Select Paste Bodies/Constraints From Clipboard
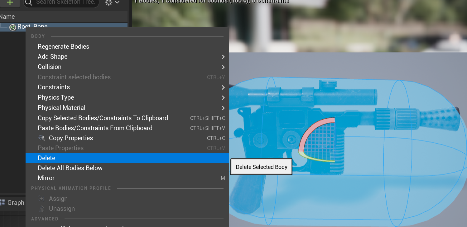 click(127, 128)
